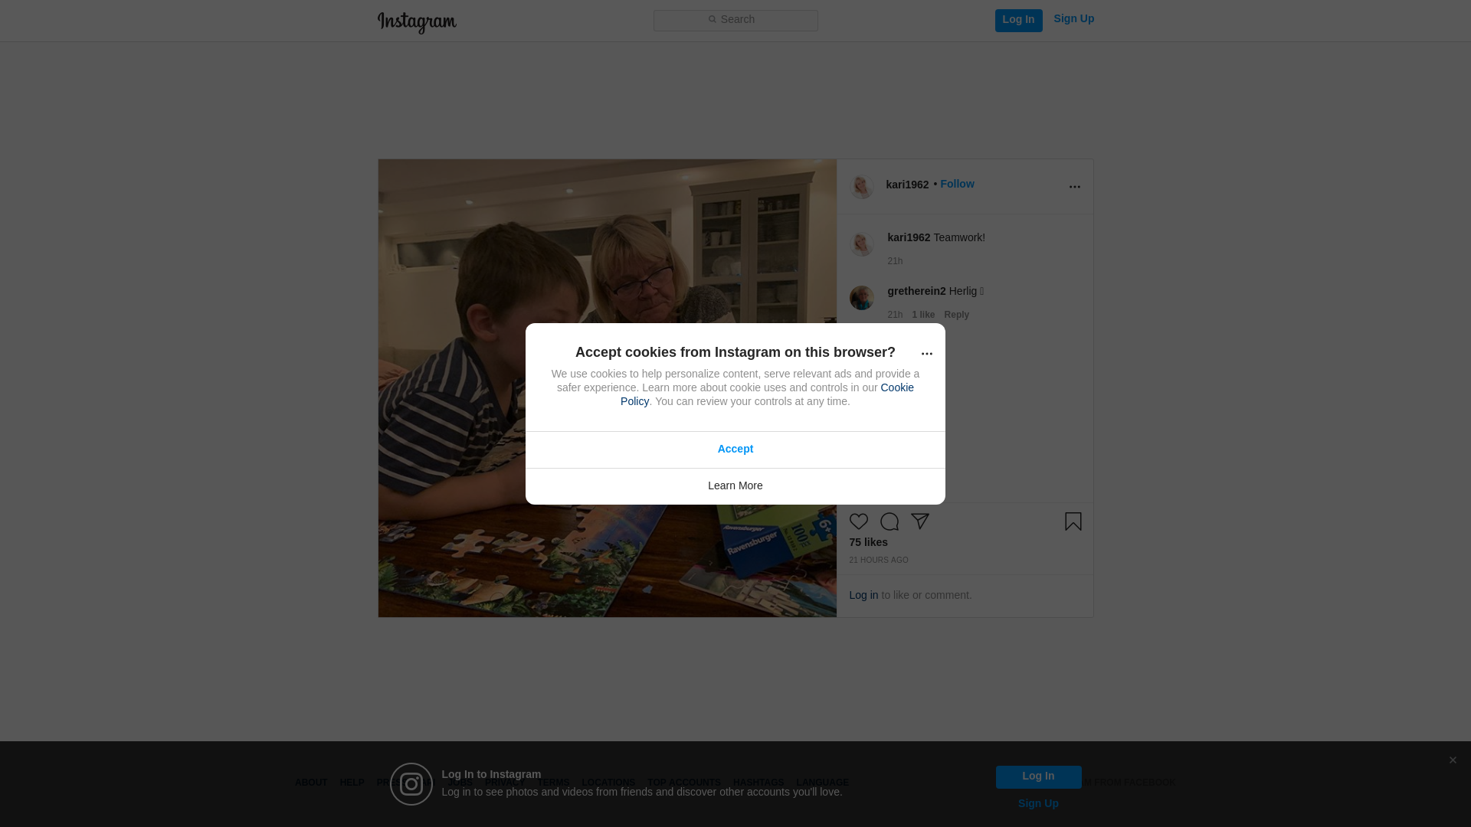1471x827 pixels.
Task: Open the Top Accounts footer link
Action: click(684, 783)
